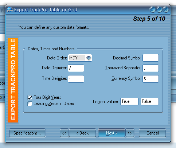The width and height of the screenshot is (176, 148).
Task: Enable Leading Zeros in Dates
Action: [x=30, y=104]
